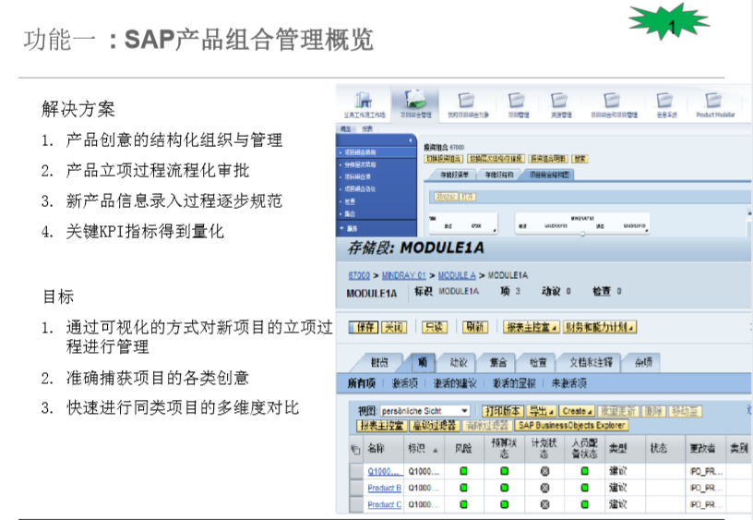Screen dimensions: 753x520
Task: Select the row selector for Product C
Action: point(356,504)
